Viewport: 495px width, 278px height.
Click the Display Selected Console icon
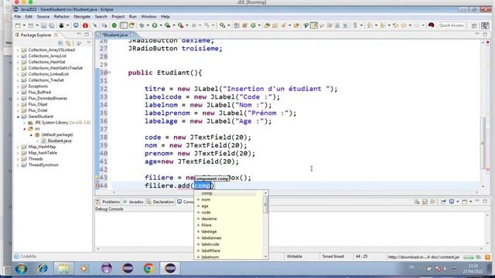(452, 202)
